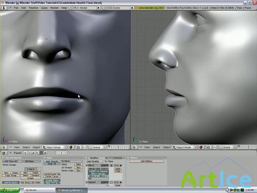Click the Center Cursor button
The width and height of the screenshot is (257, 193).
[x=52, y=176]
